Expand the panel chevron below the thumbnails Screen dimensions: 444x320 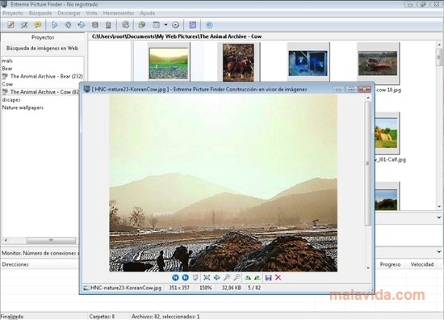pyautogui.click(x=439, y=217)
